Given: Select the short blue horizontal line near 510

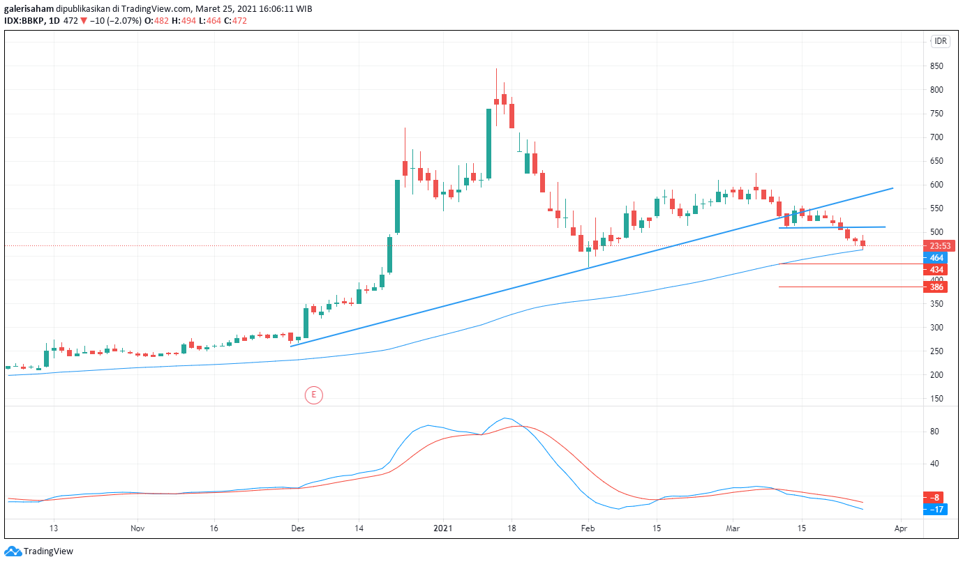Looking at the screenshot, I should [832, 227].
